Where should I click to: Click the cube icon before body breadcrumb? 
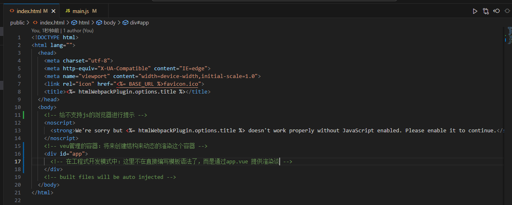point(99,22)
